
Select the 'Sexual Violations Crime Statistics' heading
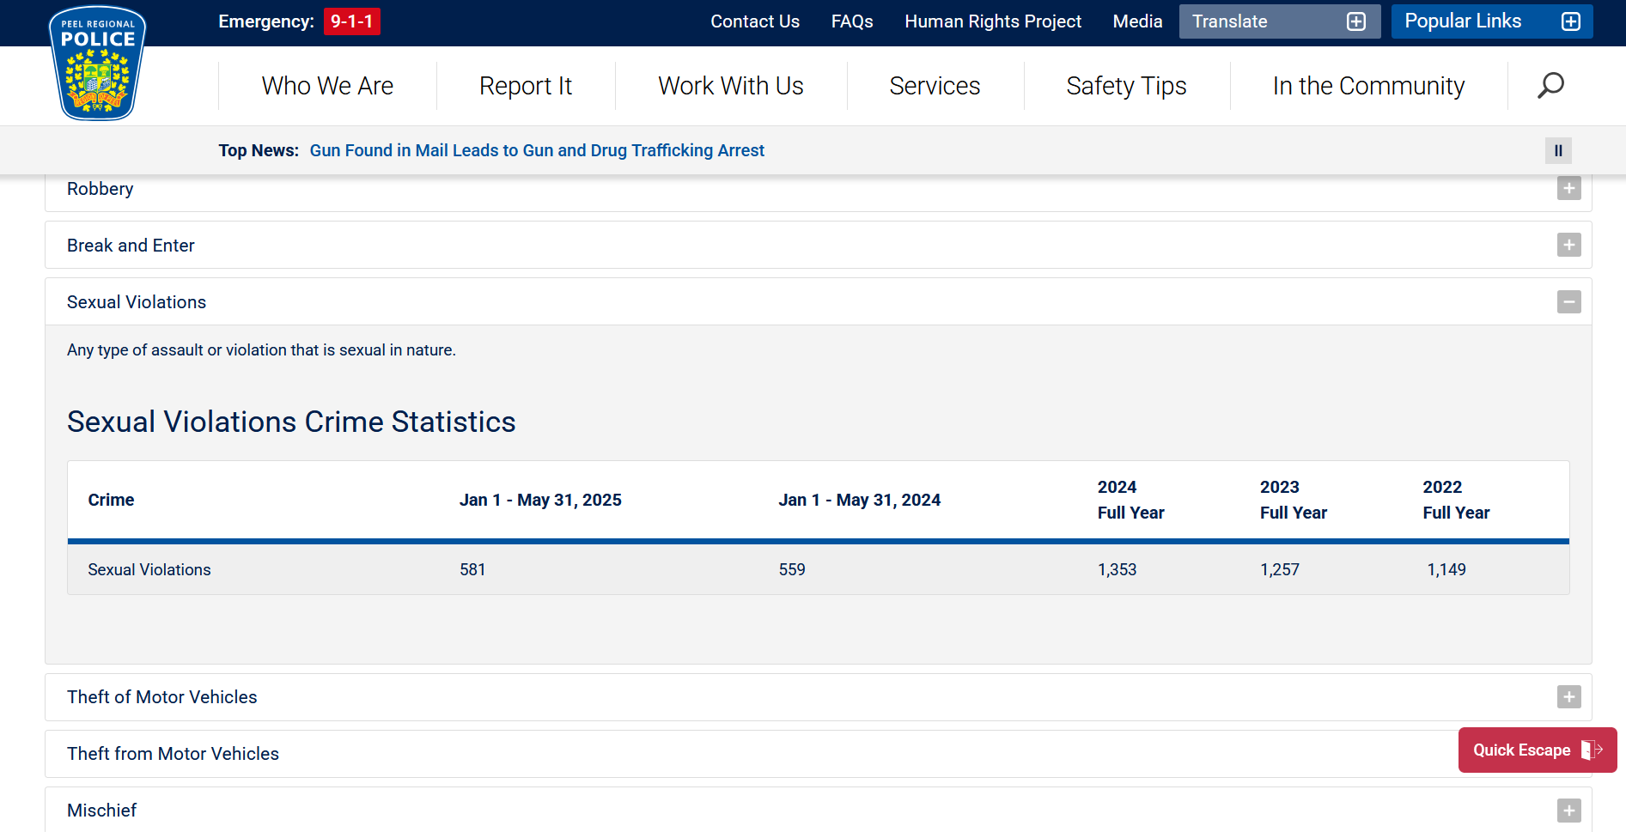pos(291,422)
